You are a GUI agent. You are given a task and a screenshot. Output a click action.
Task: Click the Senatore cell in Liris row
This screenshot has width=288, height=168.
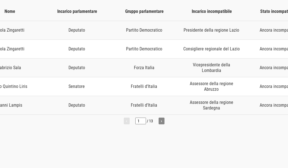point(77,86)
